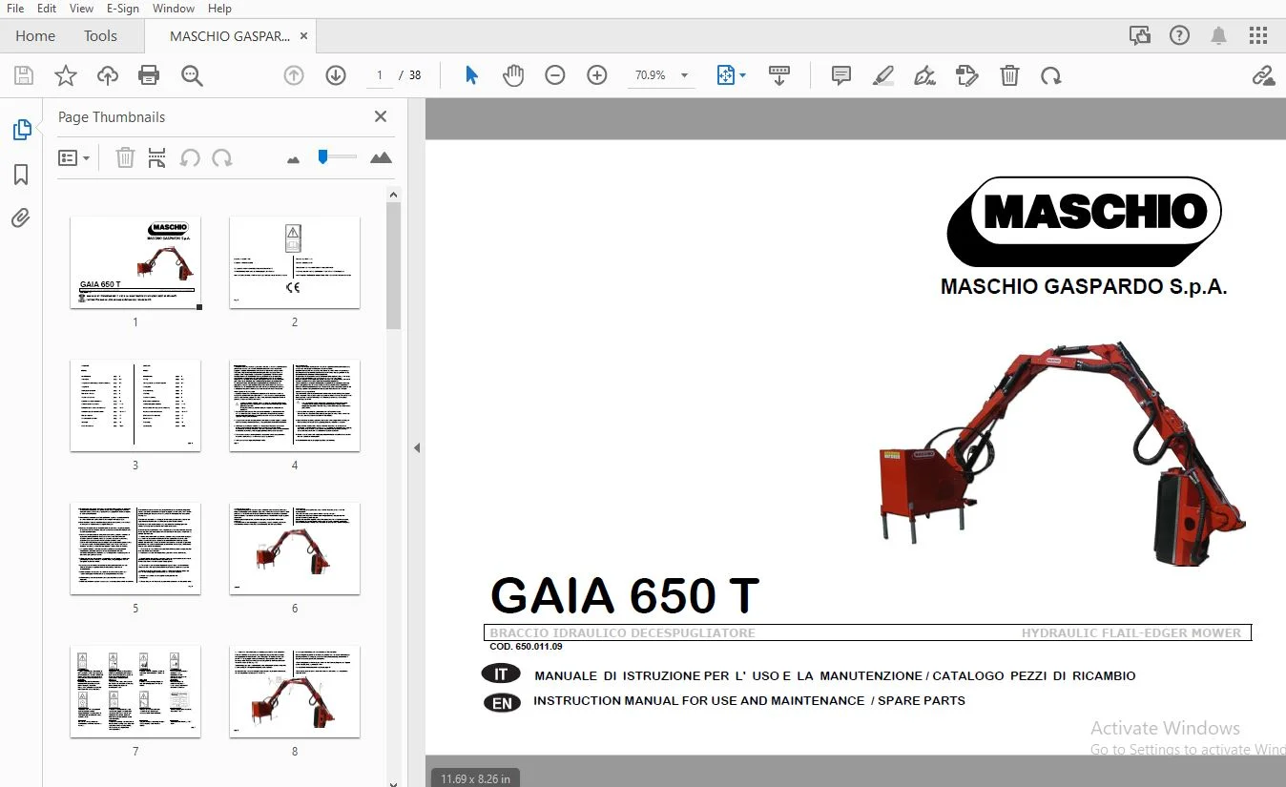Open the Edit menu
This screenshot has height=787, width=1286.
pos(47,8)
